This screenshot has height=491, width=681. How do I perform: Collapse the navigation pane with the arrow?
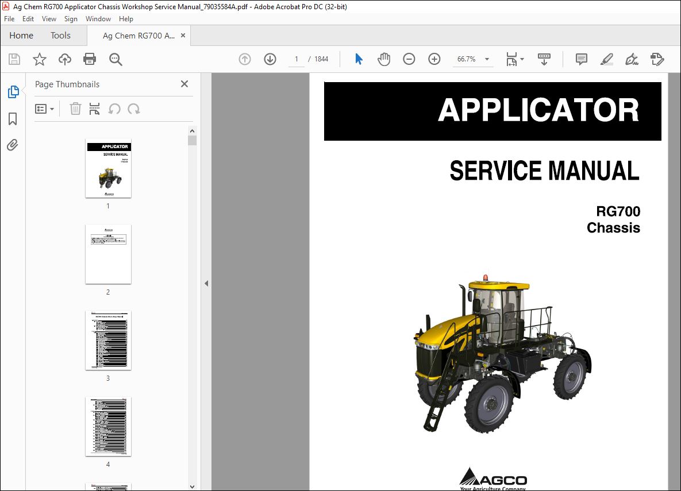click(x=206, y=284)
